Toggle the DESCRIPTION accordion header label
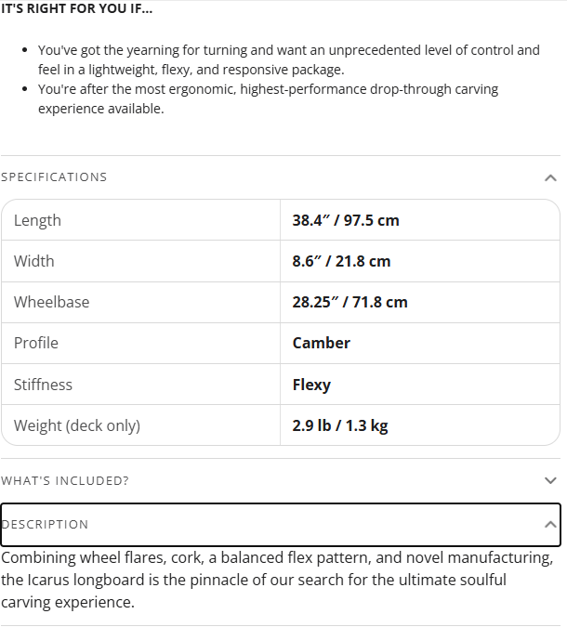The height and width of the screenshot is (627, 567). click(46, 525)
